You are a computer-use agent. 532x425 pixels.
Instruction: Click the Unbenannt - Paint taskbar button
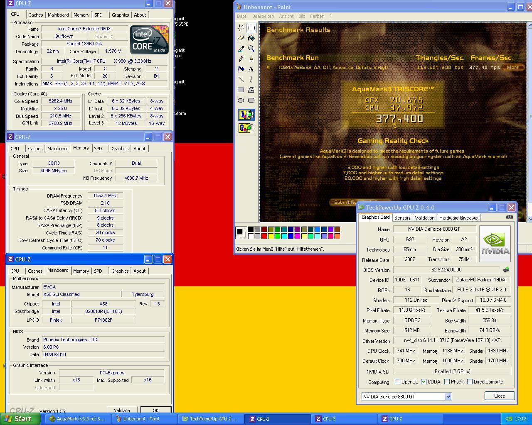(144, 419)
